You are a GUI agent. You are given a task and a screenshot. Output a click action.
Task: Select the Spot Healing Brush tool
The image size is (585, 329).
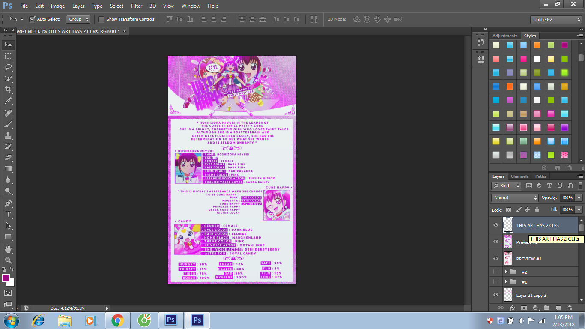tap(8, 113)
